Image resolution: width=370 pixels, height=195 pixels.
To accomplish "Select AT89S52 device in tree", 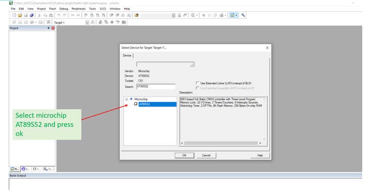I will [158, 104].
